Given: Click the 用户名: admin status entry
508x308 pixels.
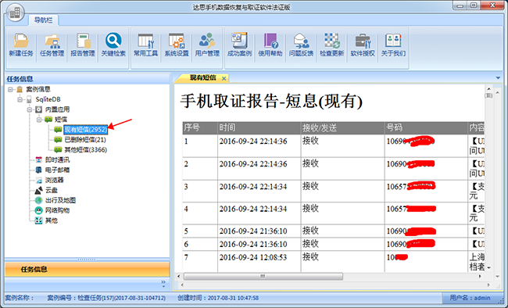Looking at the screenshot, I should point(470,298).
